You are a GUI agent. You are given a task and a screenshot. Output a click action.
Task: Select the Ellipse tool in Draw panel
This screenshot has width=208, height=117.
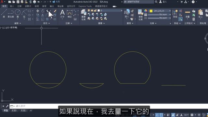point(29,15)
